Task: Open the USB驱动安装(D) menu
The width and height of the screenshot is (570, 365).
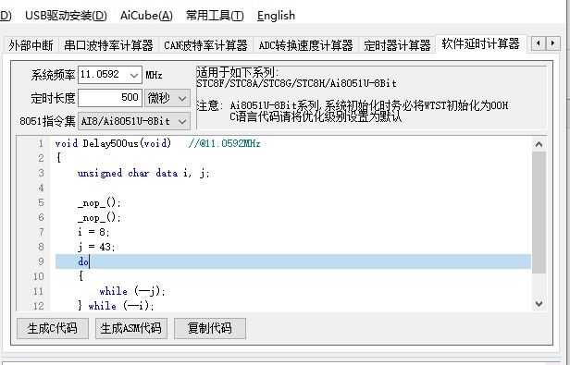Action: tap(66, 16)
